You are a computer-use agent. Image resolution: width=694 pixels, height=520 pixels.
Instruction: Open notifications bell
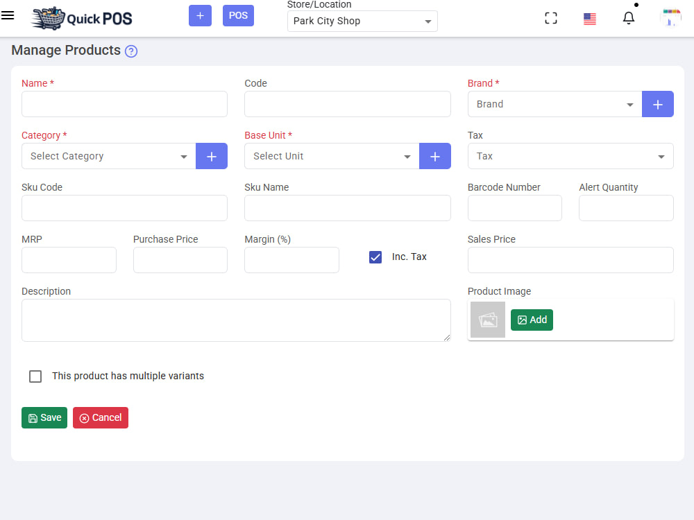click(x=629, y=18)
